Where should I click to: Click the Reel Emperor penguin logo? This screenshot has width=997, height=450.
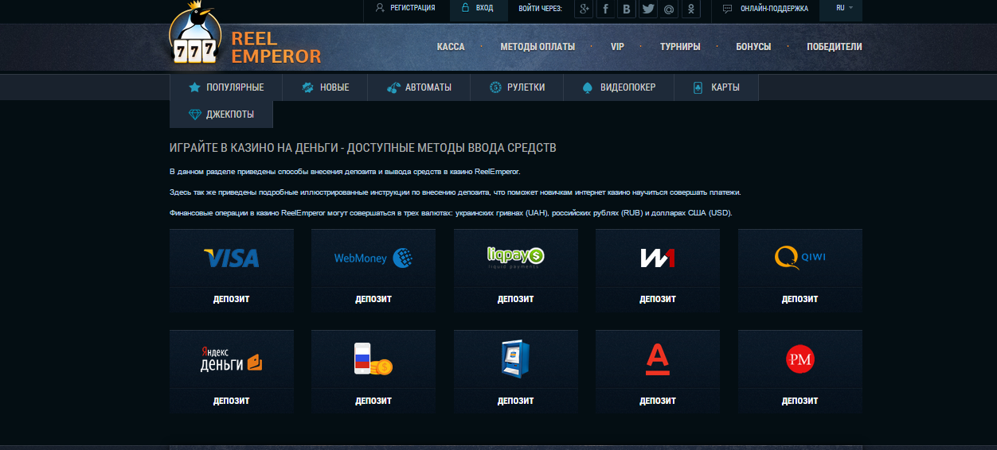(x=194, y=36)
